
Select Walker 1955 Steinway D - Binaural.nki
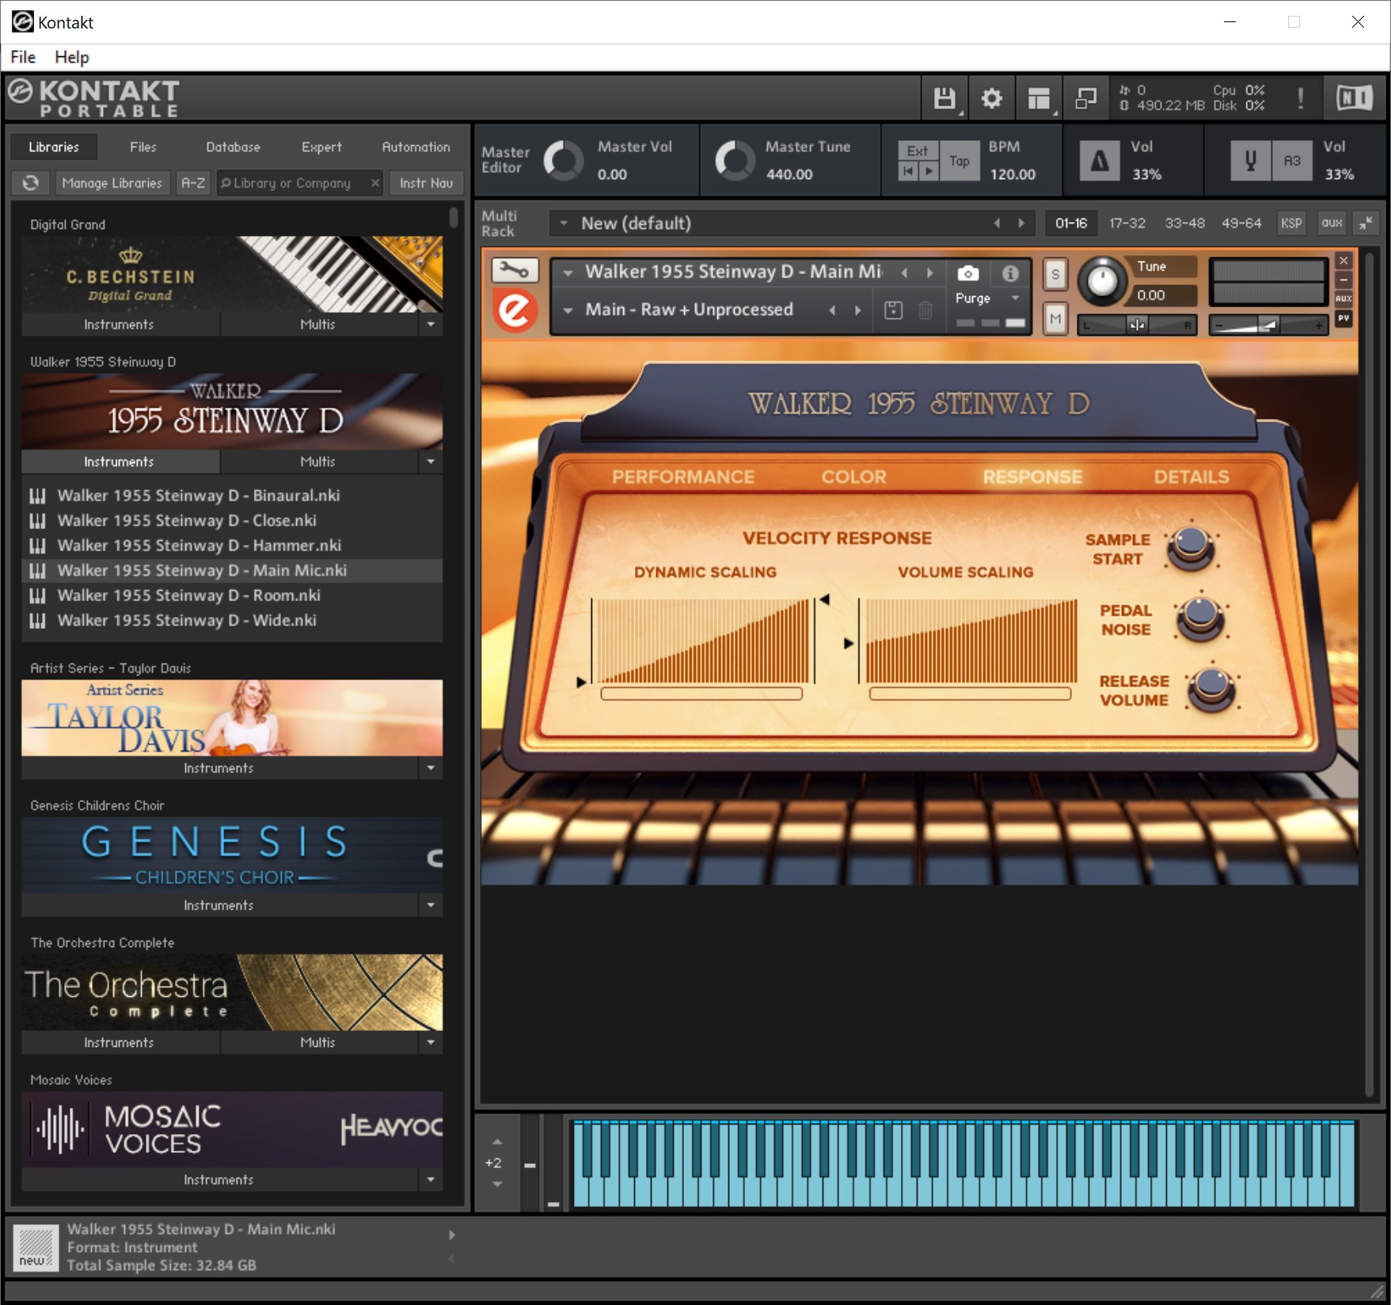(x=198, y=496)
